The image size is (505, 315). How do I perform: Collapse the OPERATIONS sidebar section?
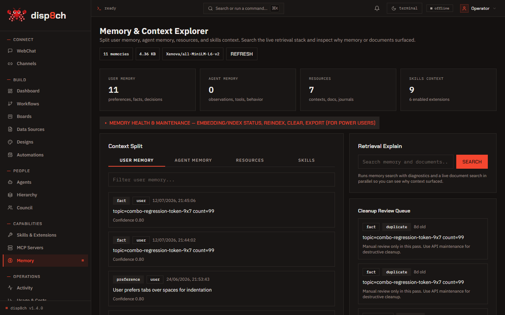(x=23, y=276)
